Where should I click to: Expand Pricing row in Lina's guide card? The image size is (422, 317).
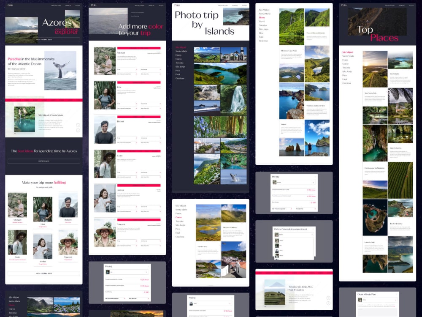click(x=127, y=104)
